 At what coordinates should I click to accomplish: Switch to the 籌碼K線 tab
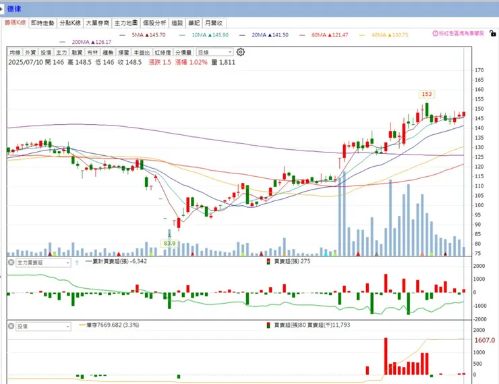[15, 22]
